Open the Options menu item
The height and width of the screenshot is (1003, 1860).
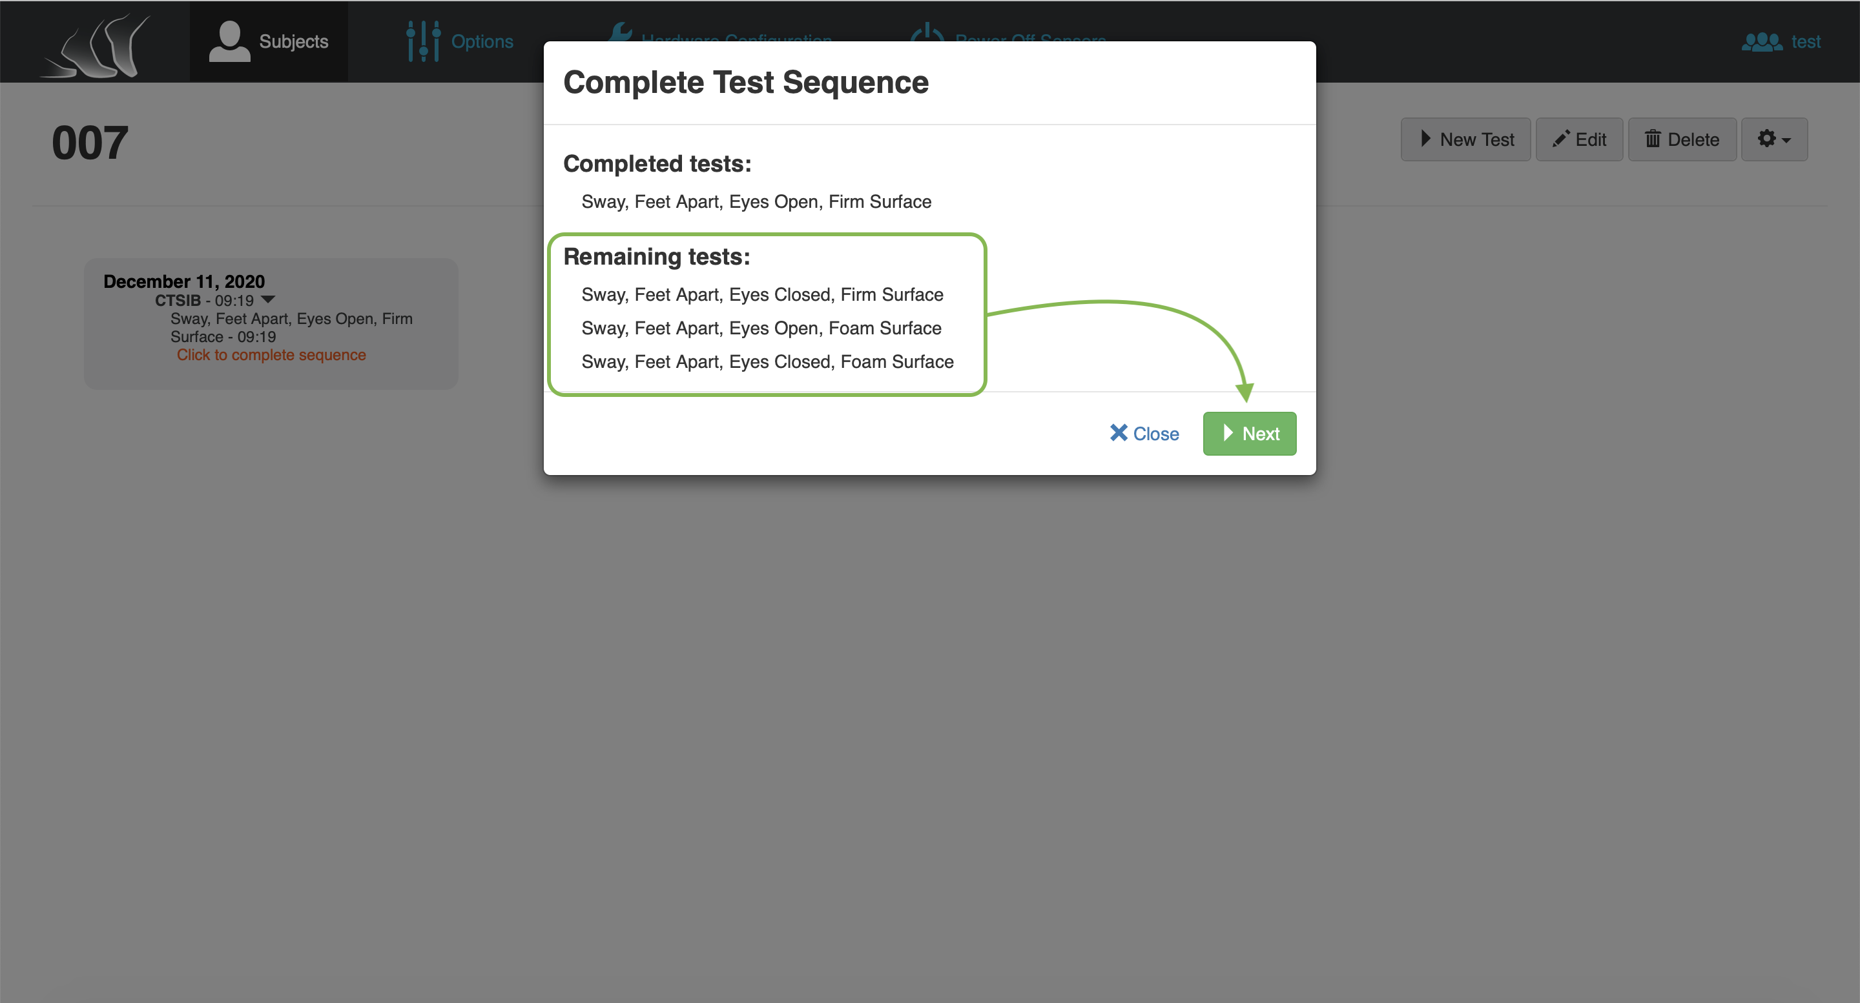(460, 41)
